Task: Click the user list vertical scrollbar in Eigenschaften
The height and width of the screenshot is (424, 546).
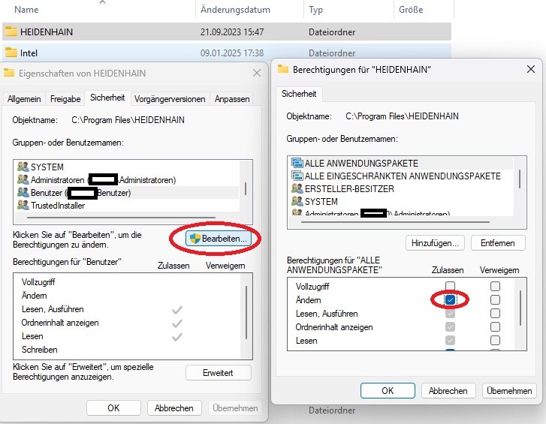Action: tap(246, 188)
